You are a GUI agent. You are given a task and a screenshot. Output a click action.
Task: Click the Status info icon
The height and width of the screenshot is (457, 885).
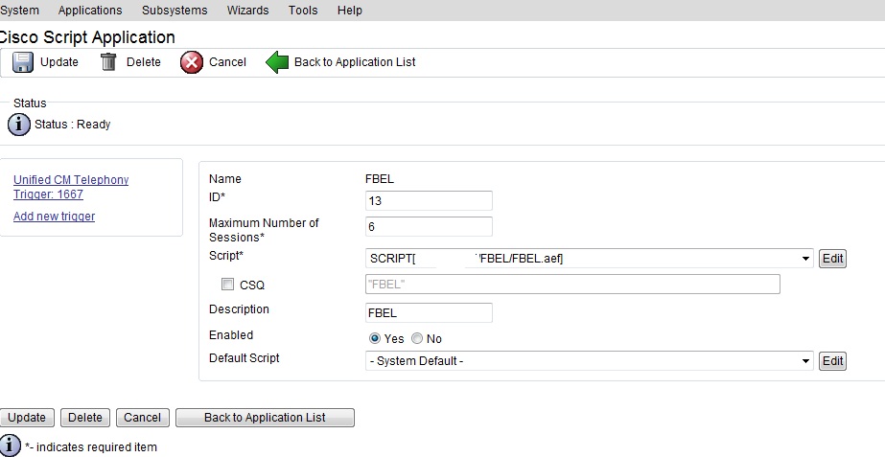tap(19, 125)
